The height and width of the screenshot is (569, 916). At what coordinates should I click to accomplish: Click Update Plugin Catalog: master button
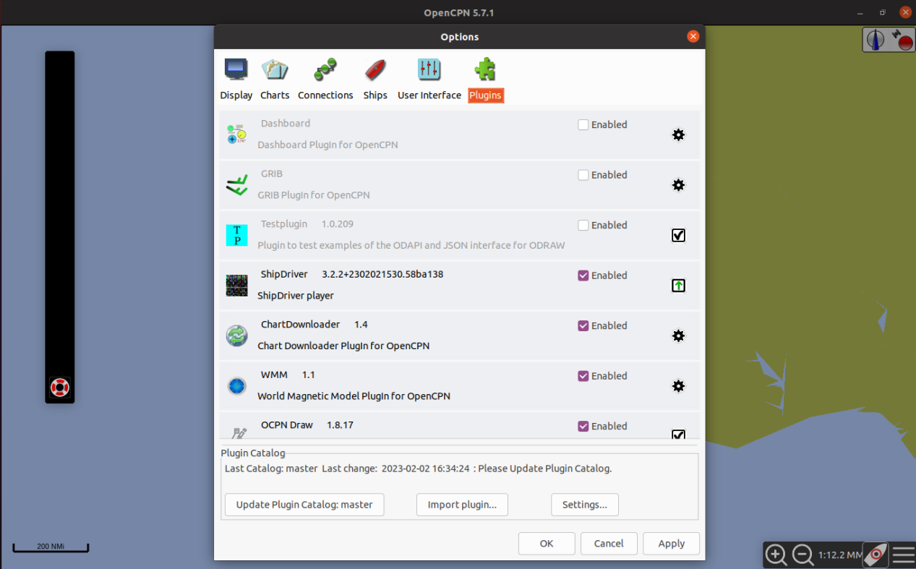(x=304, y=505)
